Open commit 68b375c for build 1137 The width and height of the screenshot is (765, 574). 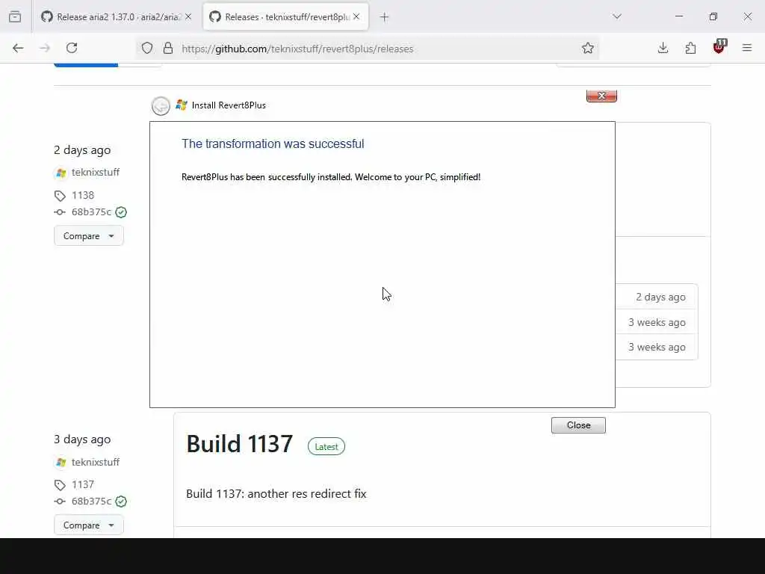pyautogui.click(x=91, y=502)
